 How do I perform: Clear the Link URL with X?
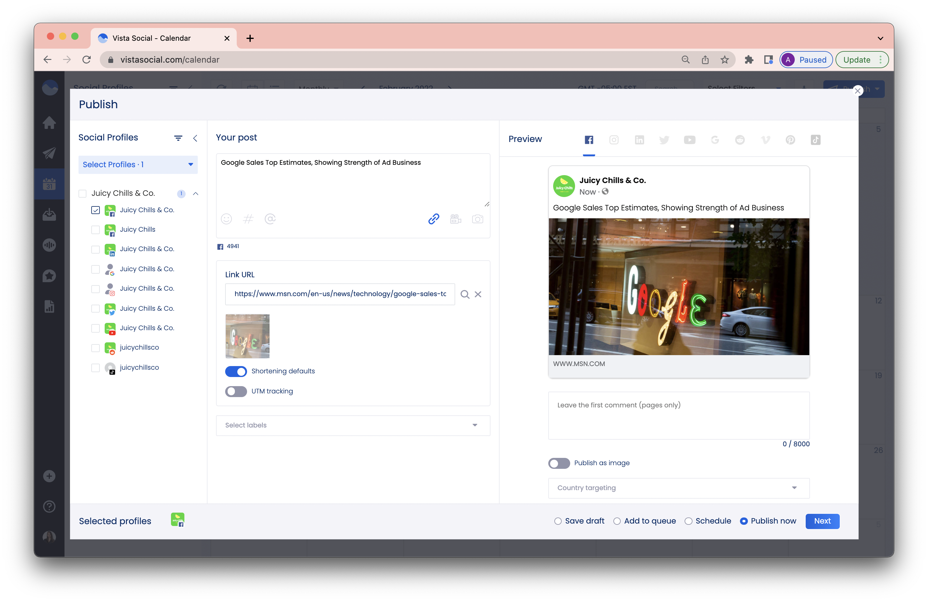coord(478,294)
